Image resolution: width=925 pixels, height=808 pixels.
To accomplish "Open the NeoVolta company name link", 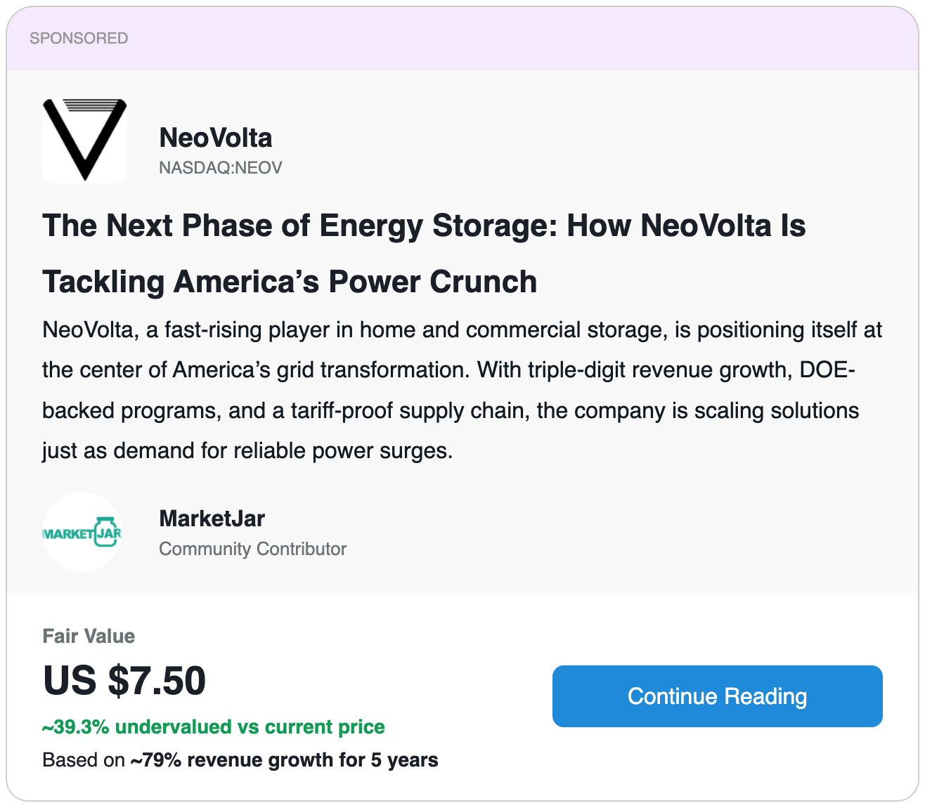I will [x=216, y=138].
